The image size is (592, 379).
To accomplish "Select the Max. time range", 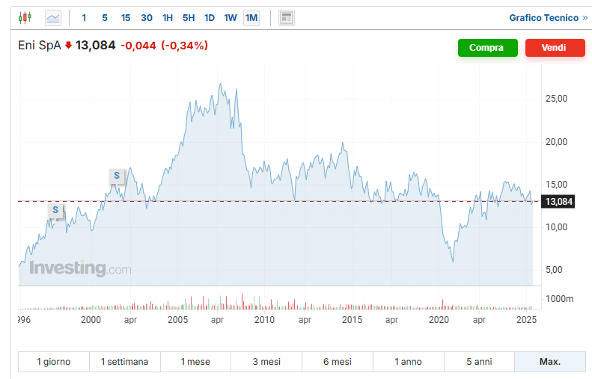I will pos(549,362).
